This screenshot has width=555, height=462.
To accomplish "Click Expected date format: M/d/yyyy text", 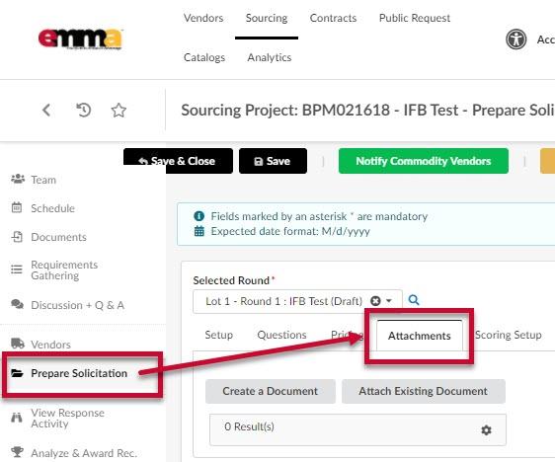I will pyautogui.click(x=290, y=231).
